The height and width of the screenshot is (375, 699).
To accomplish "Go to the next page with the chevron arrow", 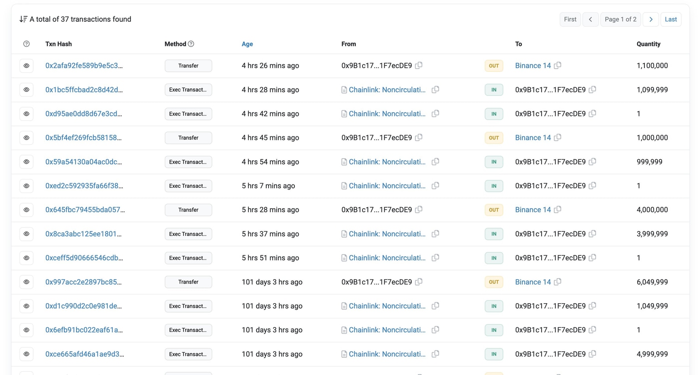I will click(x=651, y=19).
